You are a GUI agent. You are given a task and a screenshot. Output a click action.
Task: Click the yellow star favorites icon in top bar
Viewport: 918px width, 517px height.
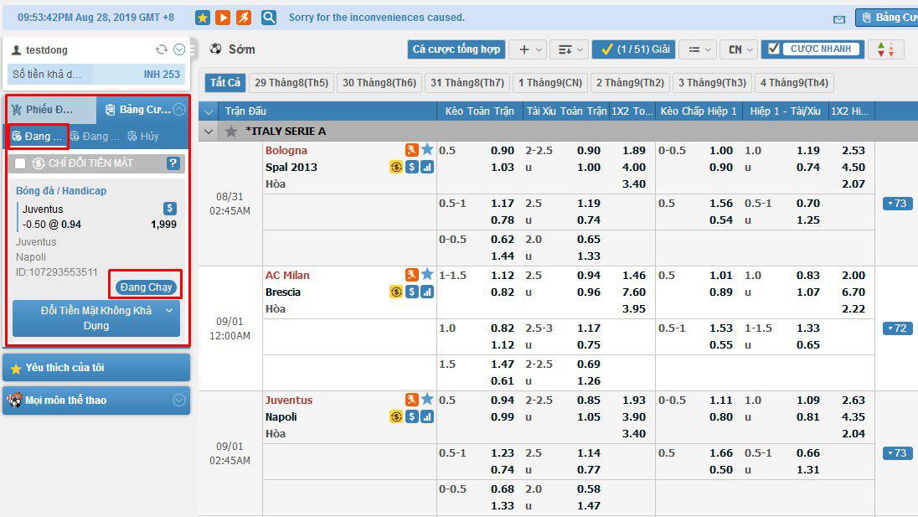(203, 18)
